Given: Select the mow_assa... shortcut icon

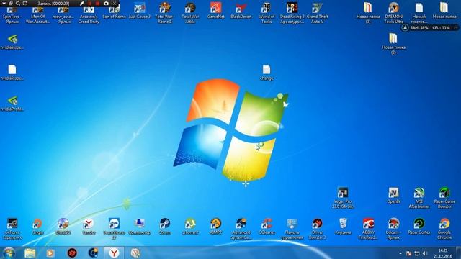Looking at the screenshot, I should [x=63, y=14].
